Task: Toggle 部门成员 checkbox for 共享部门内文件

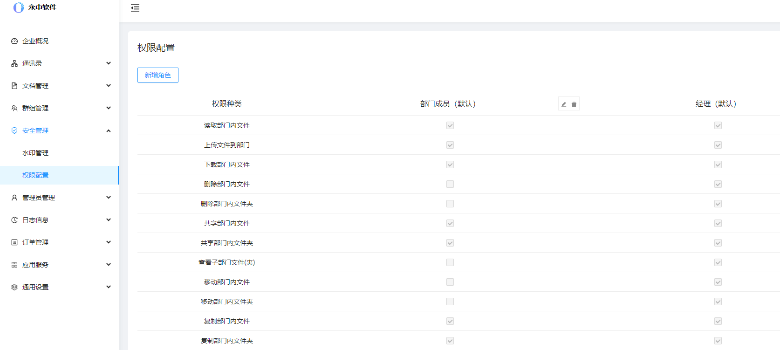Action: tap(450, 223)
